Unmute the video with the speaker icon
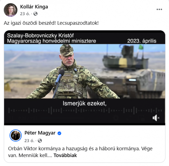This screenshot has width=169, height=166. pyautogui.click(x=156, y=118)
